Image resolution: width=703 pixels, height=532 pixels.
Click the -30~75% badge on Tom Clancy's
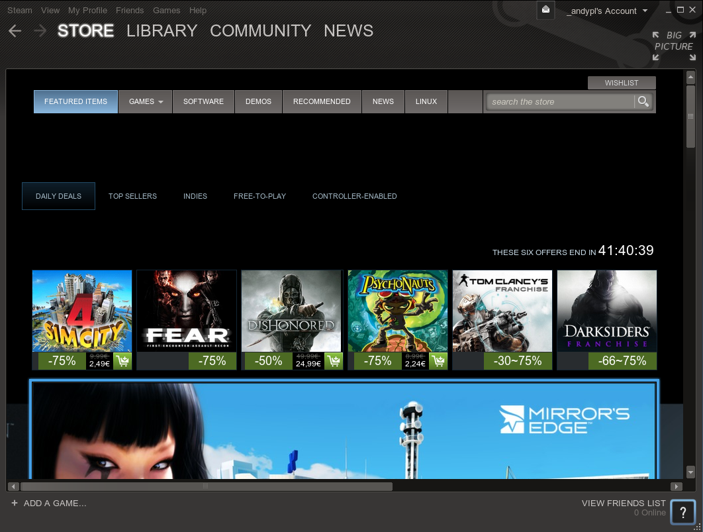(x=518, y=361)
